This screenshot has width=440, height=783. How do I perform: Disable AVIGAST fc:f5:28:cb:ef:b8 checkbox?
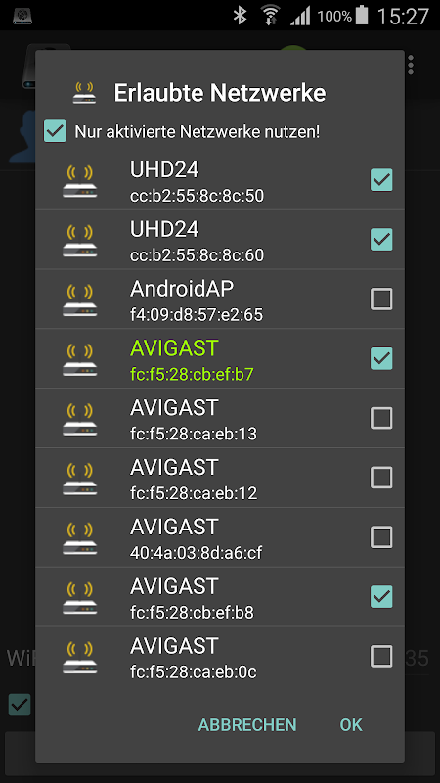[x=381, y=597]
